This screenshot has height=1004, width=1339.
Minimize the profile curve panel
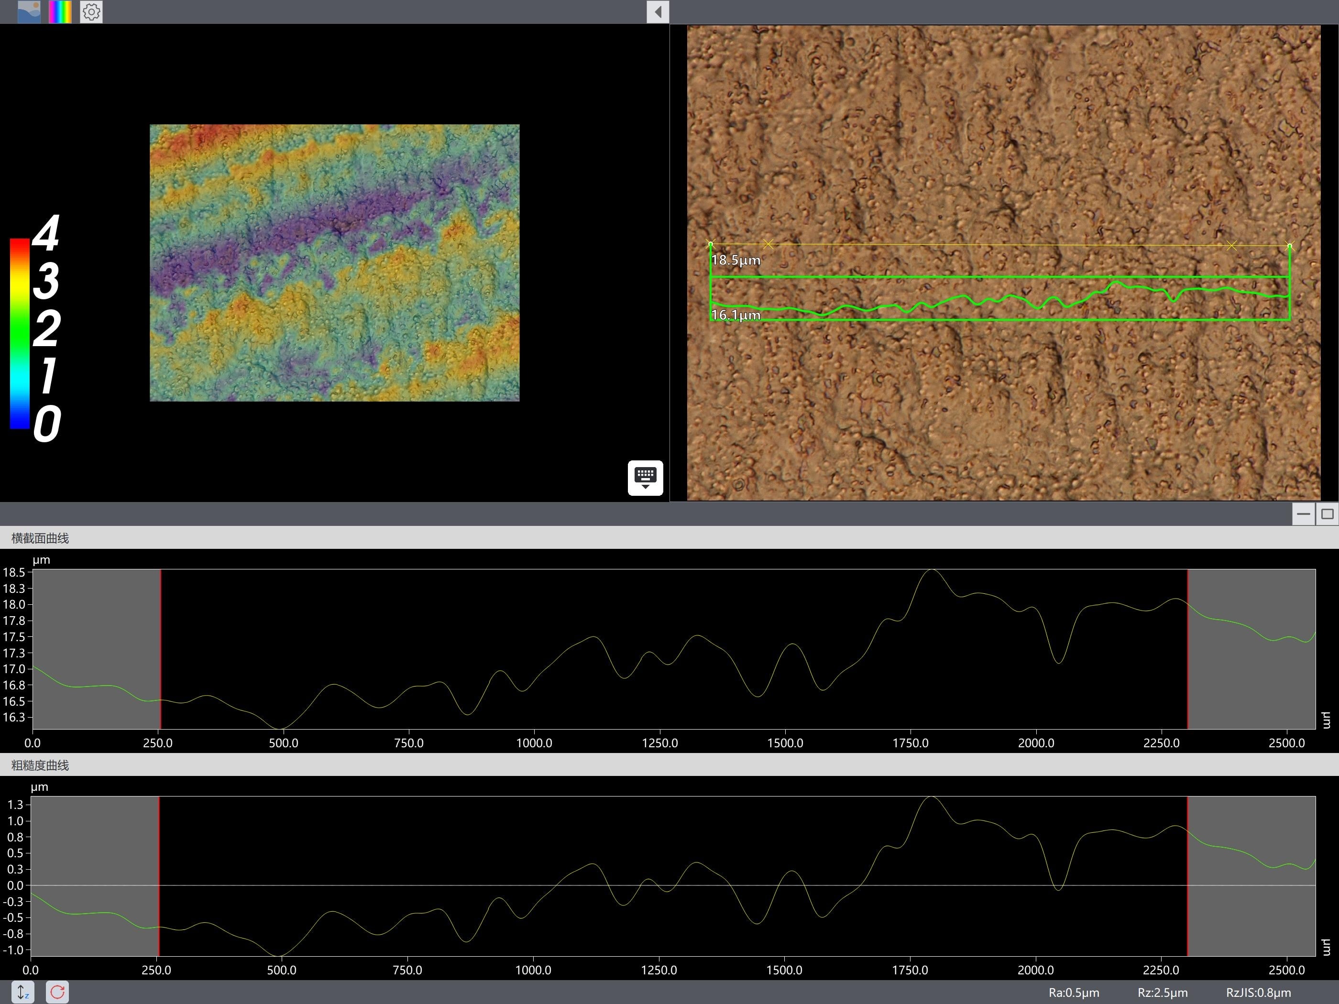(1303, 514)
